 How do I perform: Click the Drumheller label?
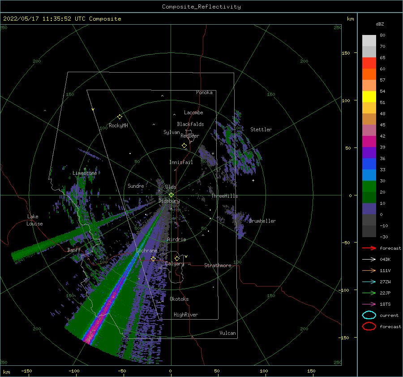[x=262, y=221]
